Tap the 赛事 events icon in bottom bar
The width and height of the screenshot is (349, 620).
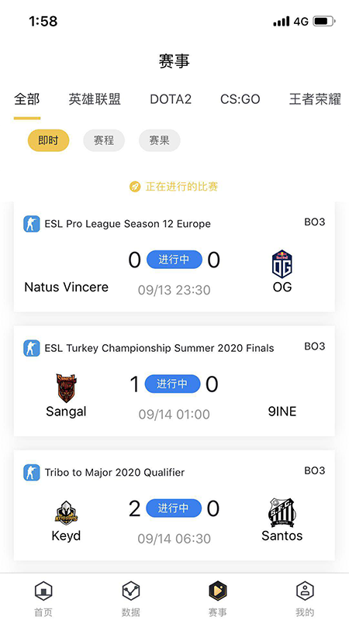(x=218, y=592)
